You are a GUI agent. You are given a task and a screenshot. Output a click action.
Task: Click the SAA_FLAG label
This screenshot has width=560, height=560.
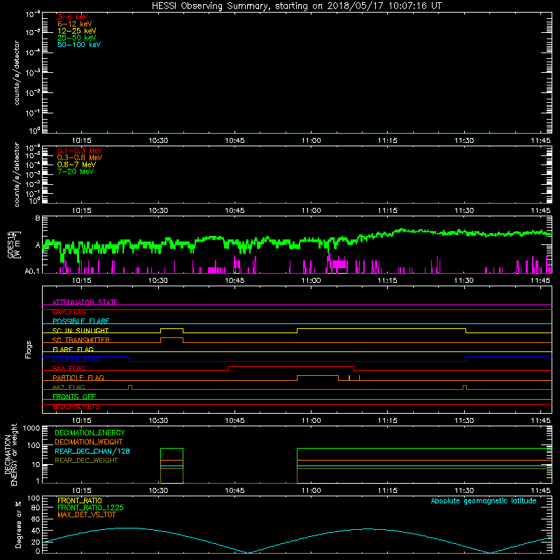pos(69,368)
